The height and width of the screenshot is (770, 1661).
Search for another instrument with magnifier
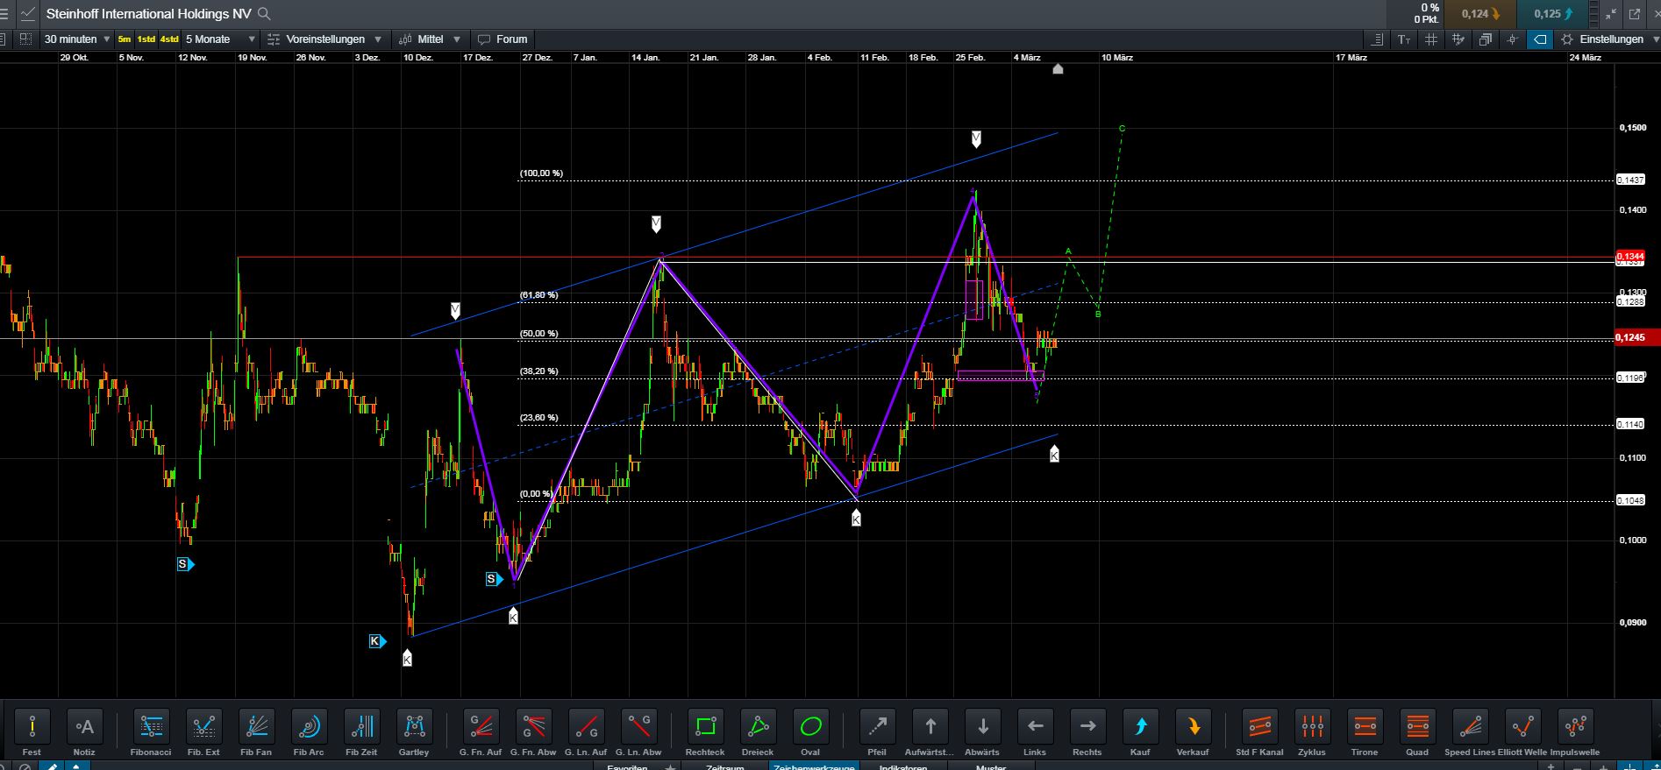tap(264, 14)
